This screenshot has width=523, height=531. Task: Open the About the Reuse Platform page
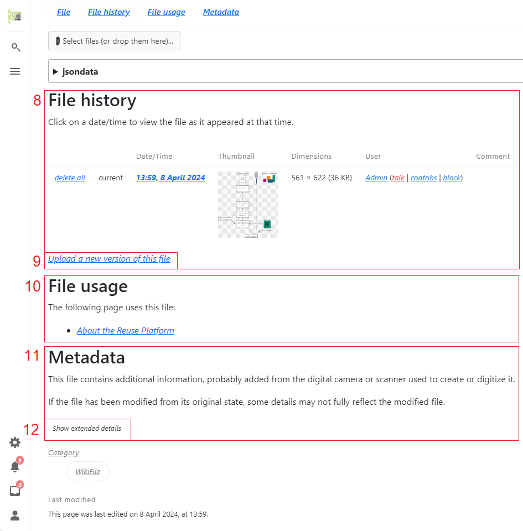point(126,331)
